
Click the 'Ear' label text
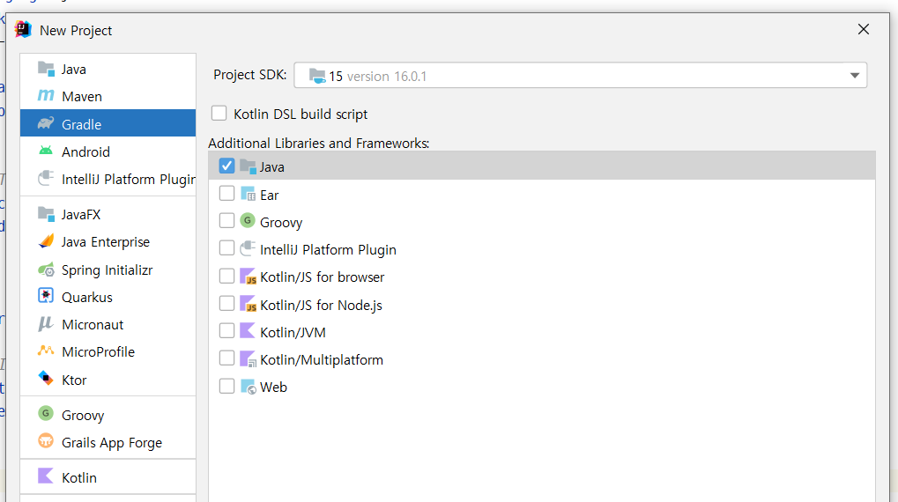pos(269,196)
